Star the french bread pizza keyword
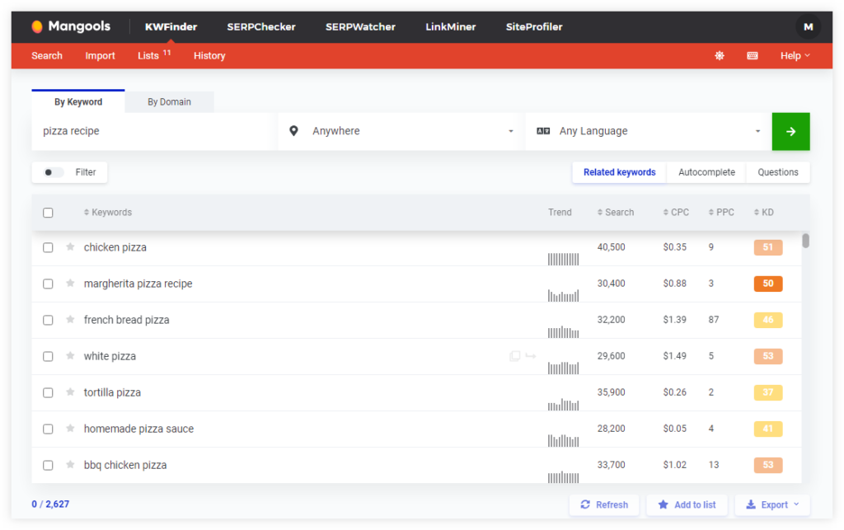The width and height of the screenshot is (844, 530). pyautogui.click(x=70, y=320)
